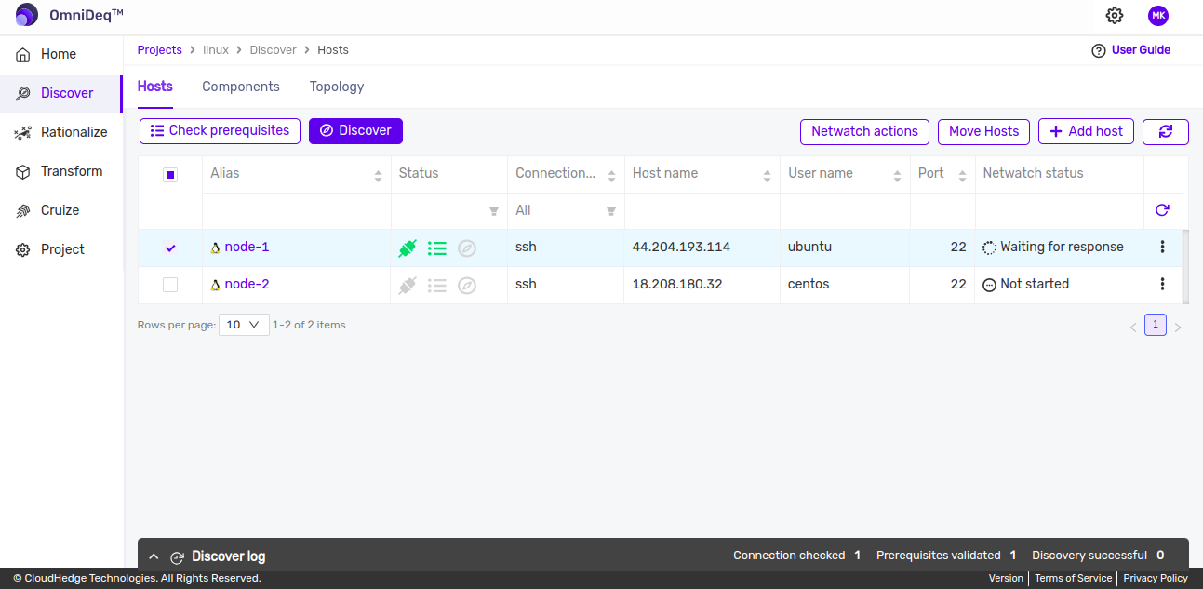The width and height of the screenshot is (1203, 589).
Task: Click the User name filter input field
Action: tap(845, 210)
